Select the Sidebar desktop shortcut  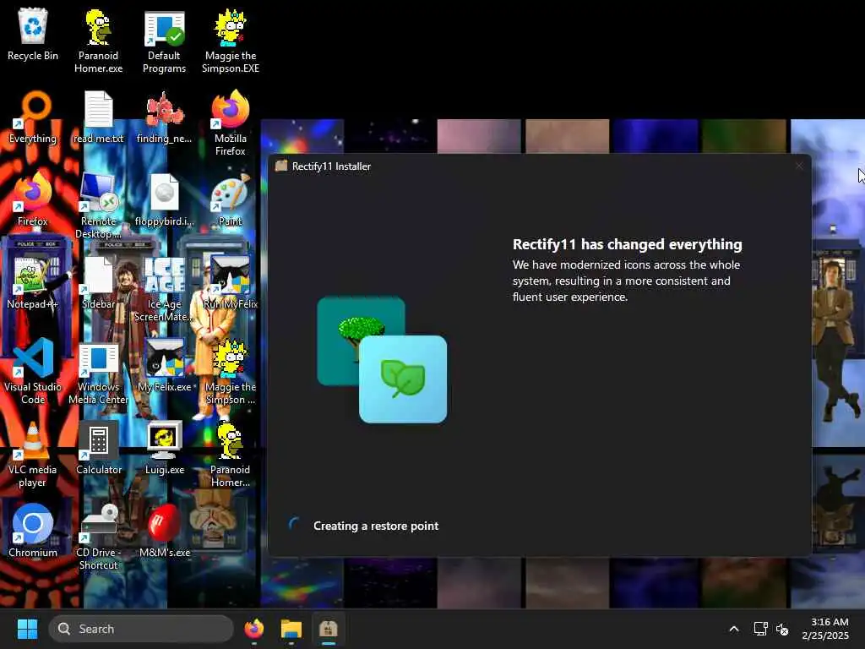tap(98, 283)
